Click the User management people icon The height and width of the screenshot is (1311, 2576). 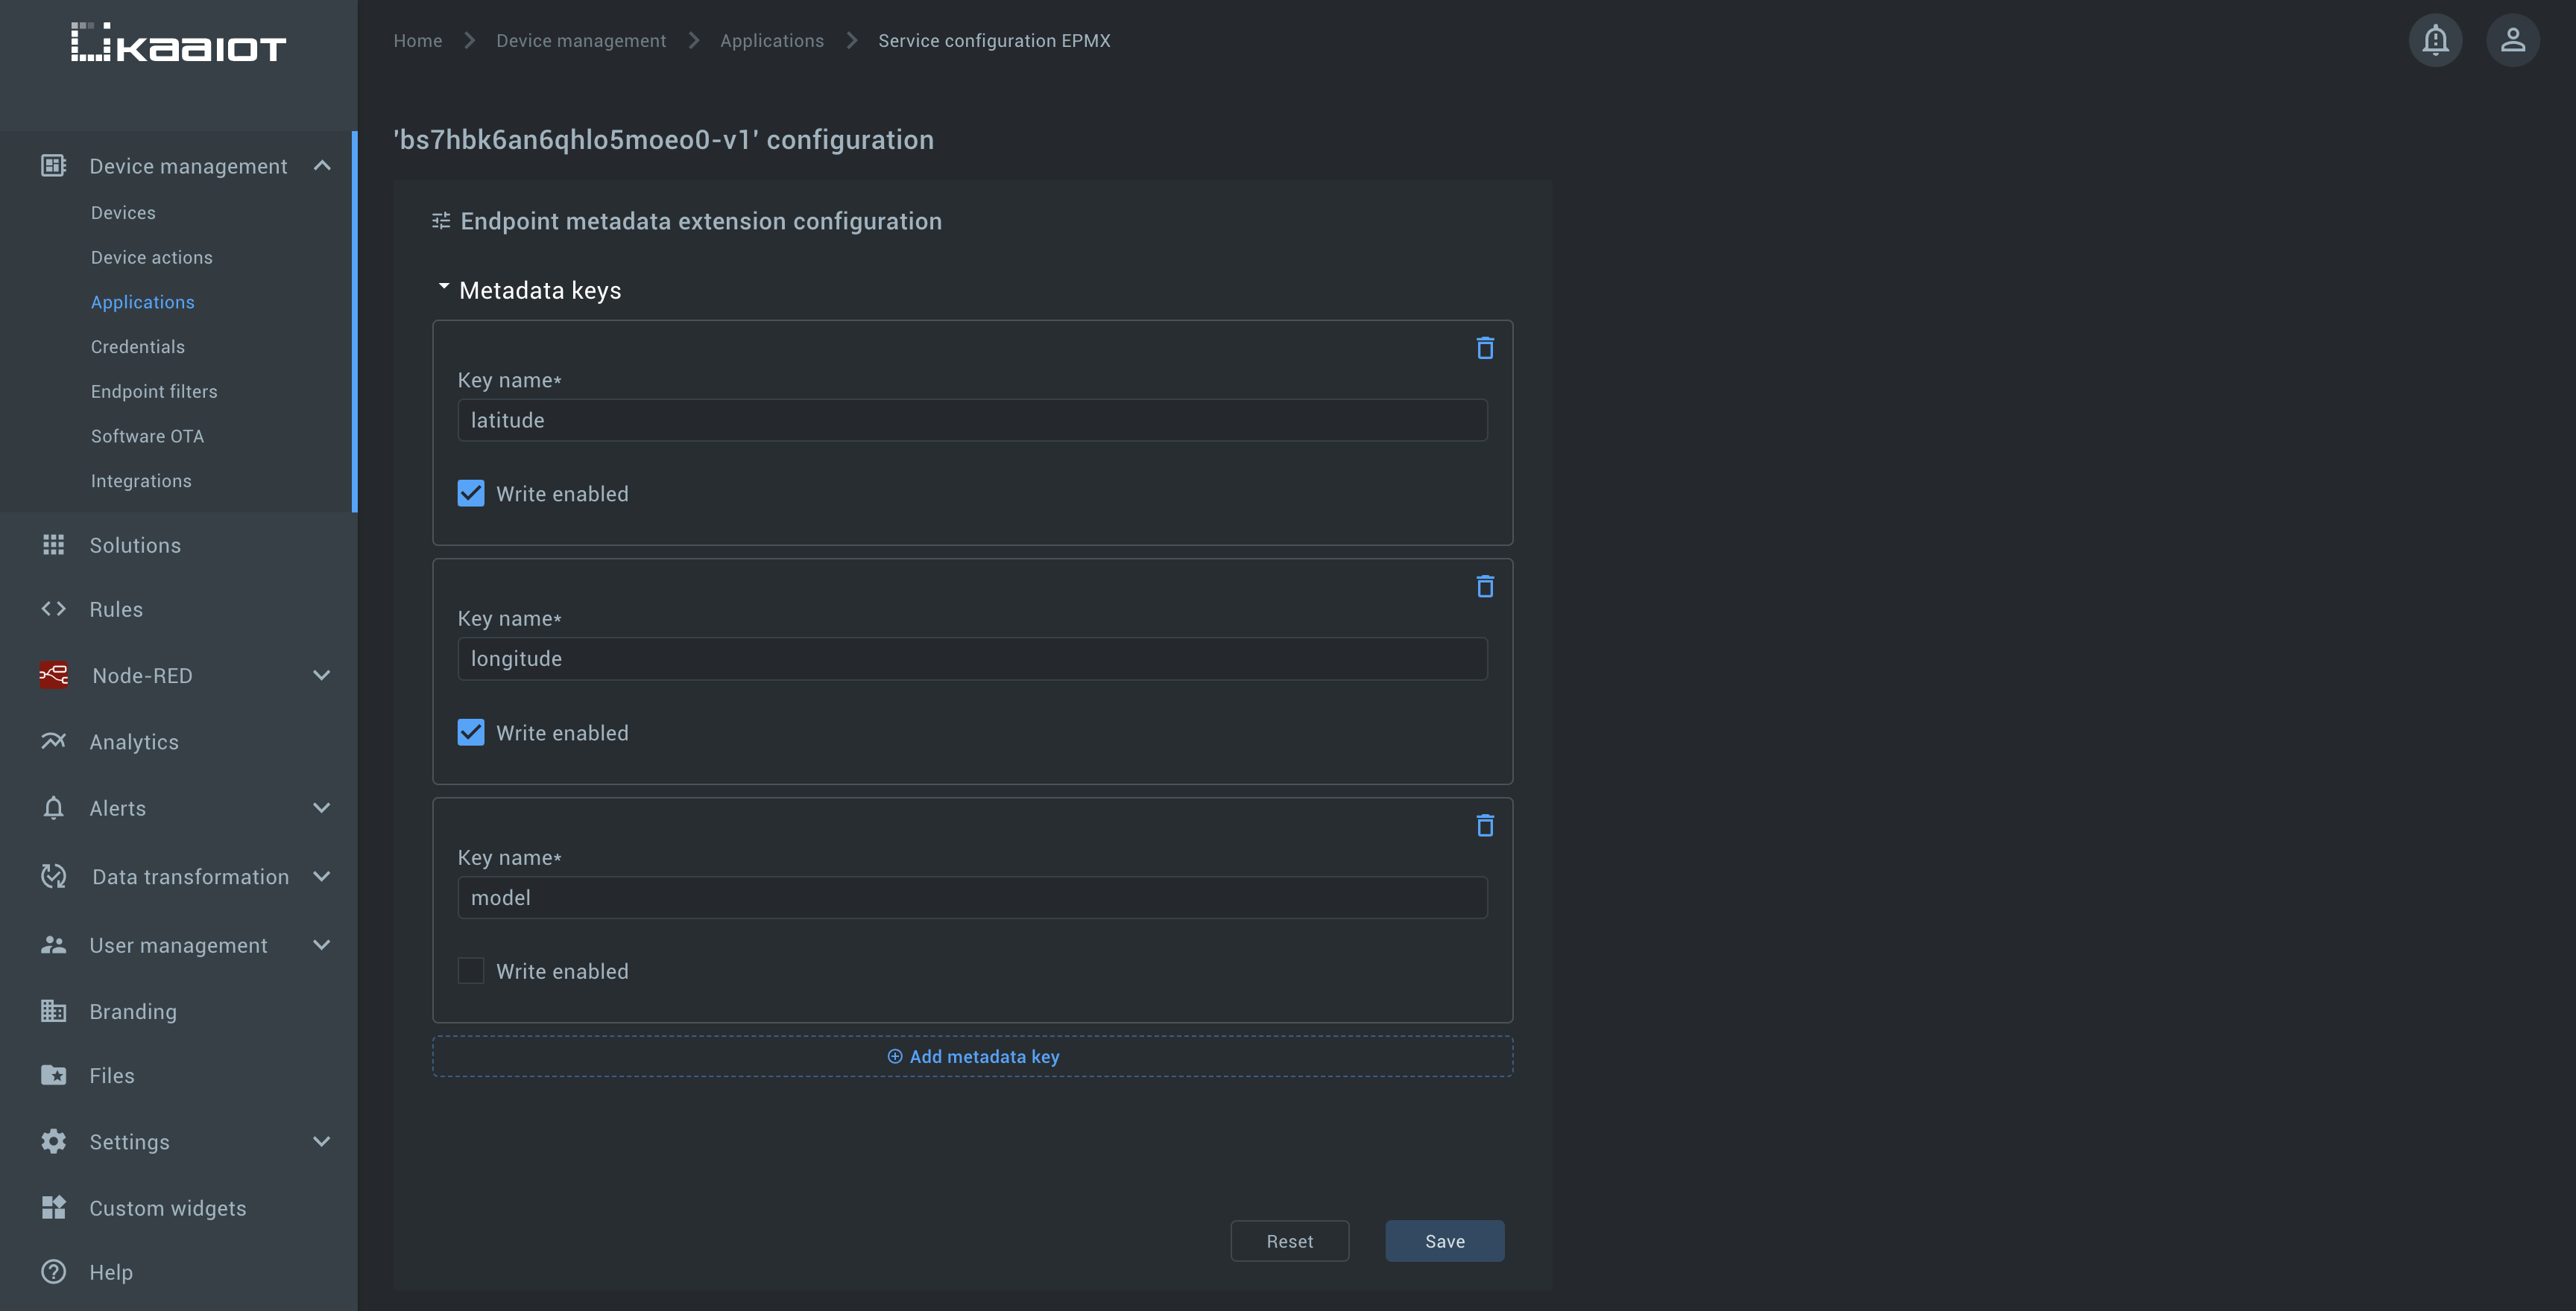tap(53, 945)
